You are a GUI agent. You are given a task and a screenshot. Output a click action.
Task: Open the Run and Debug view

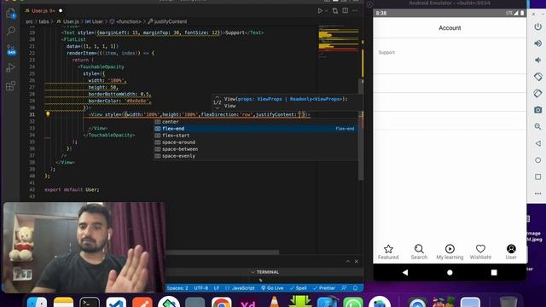click(x=11, y=67)
